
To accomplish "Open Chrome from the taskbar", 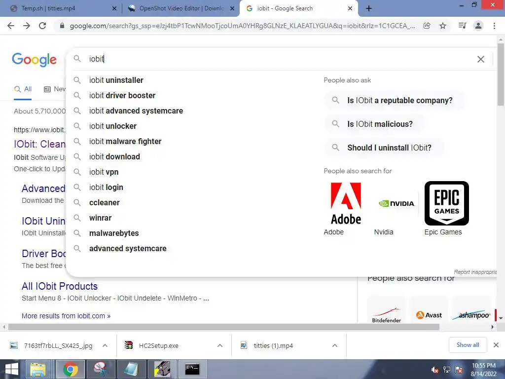I will pos(71,369).
